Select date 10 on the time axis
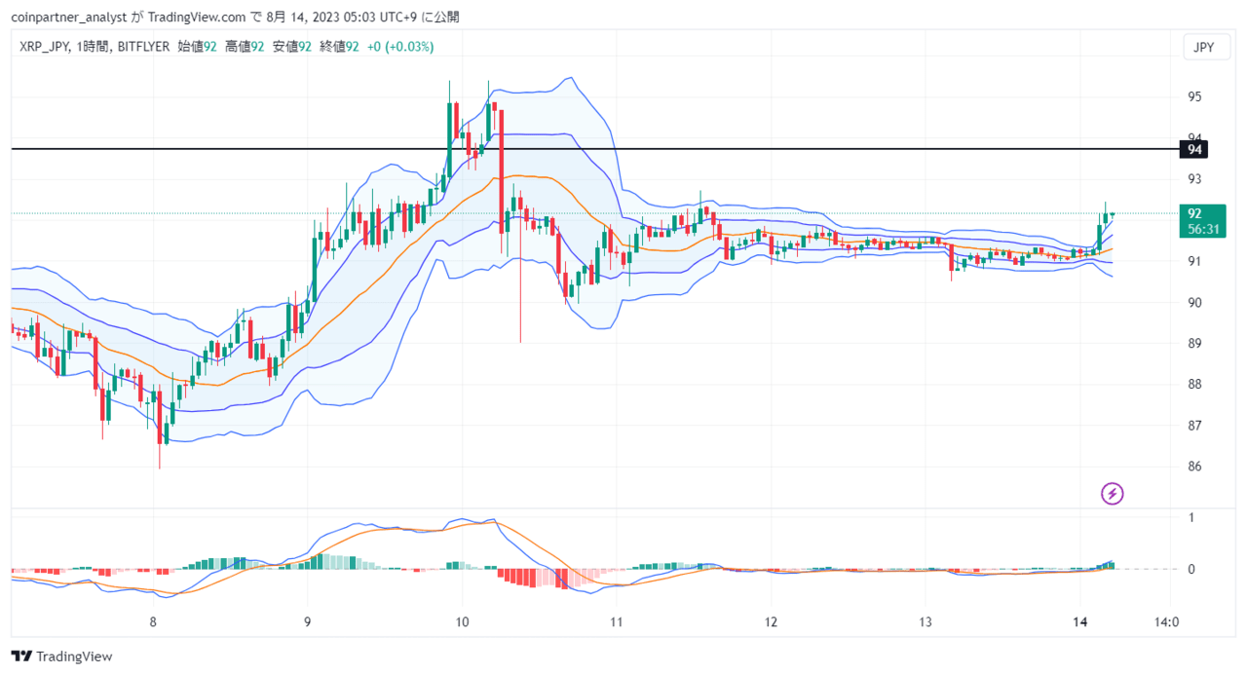 462,621
